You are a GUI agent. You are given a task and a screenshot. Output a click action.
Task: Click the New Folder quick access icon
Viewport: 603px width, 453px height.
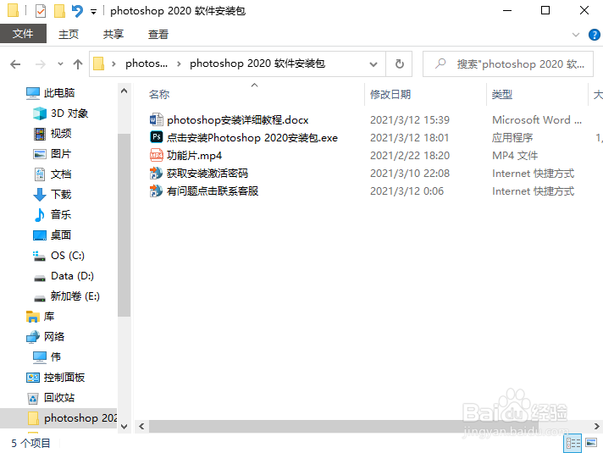[x=59, y=11]
